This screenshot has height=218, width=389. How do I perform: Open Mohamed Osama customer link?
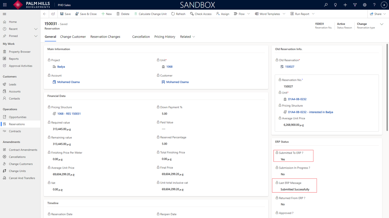tap(177, 82)
